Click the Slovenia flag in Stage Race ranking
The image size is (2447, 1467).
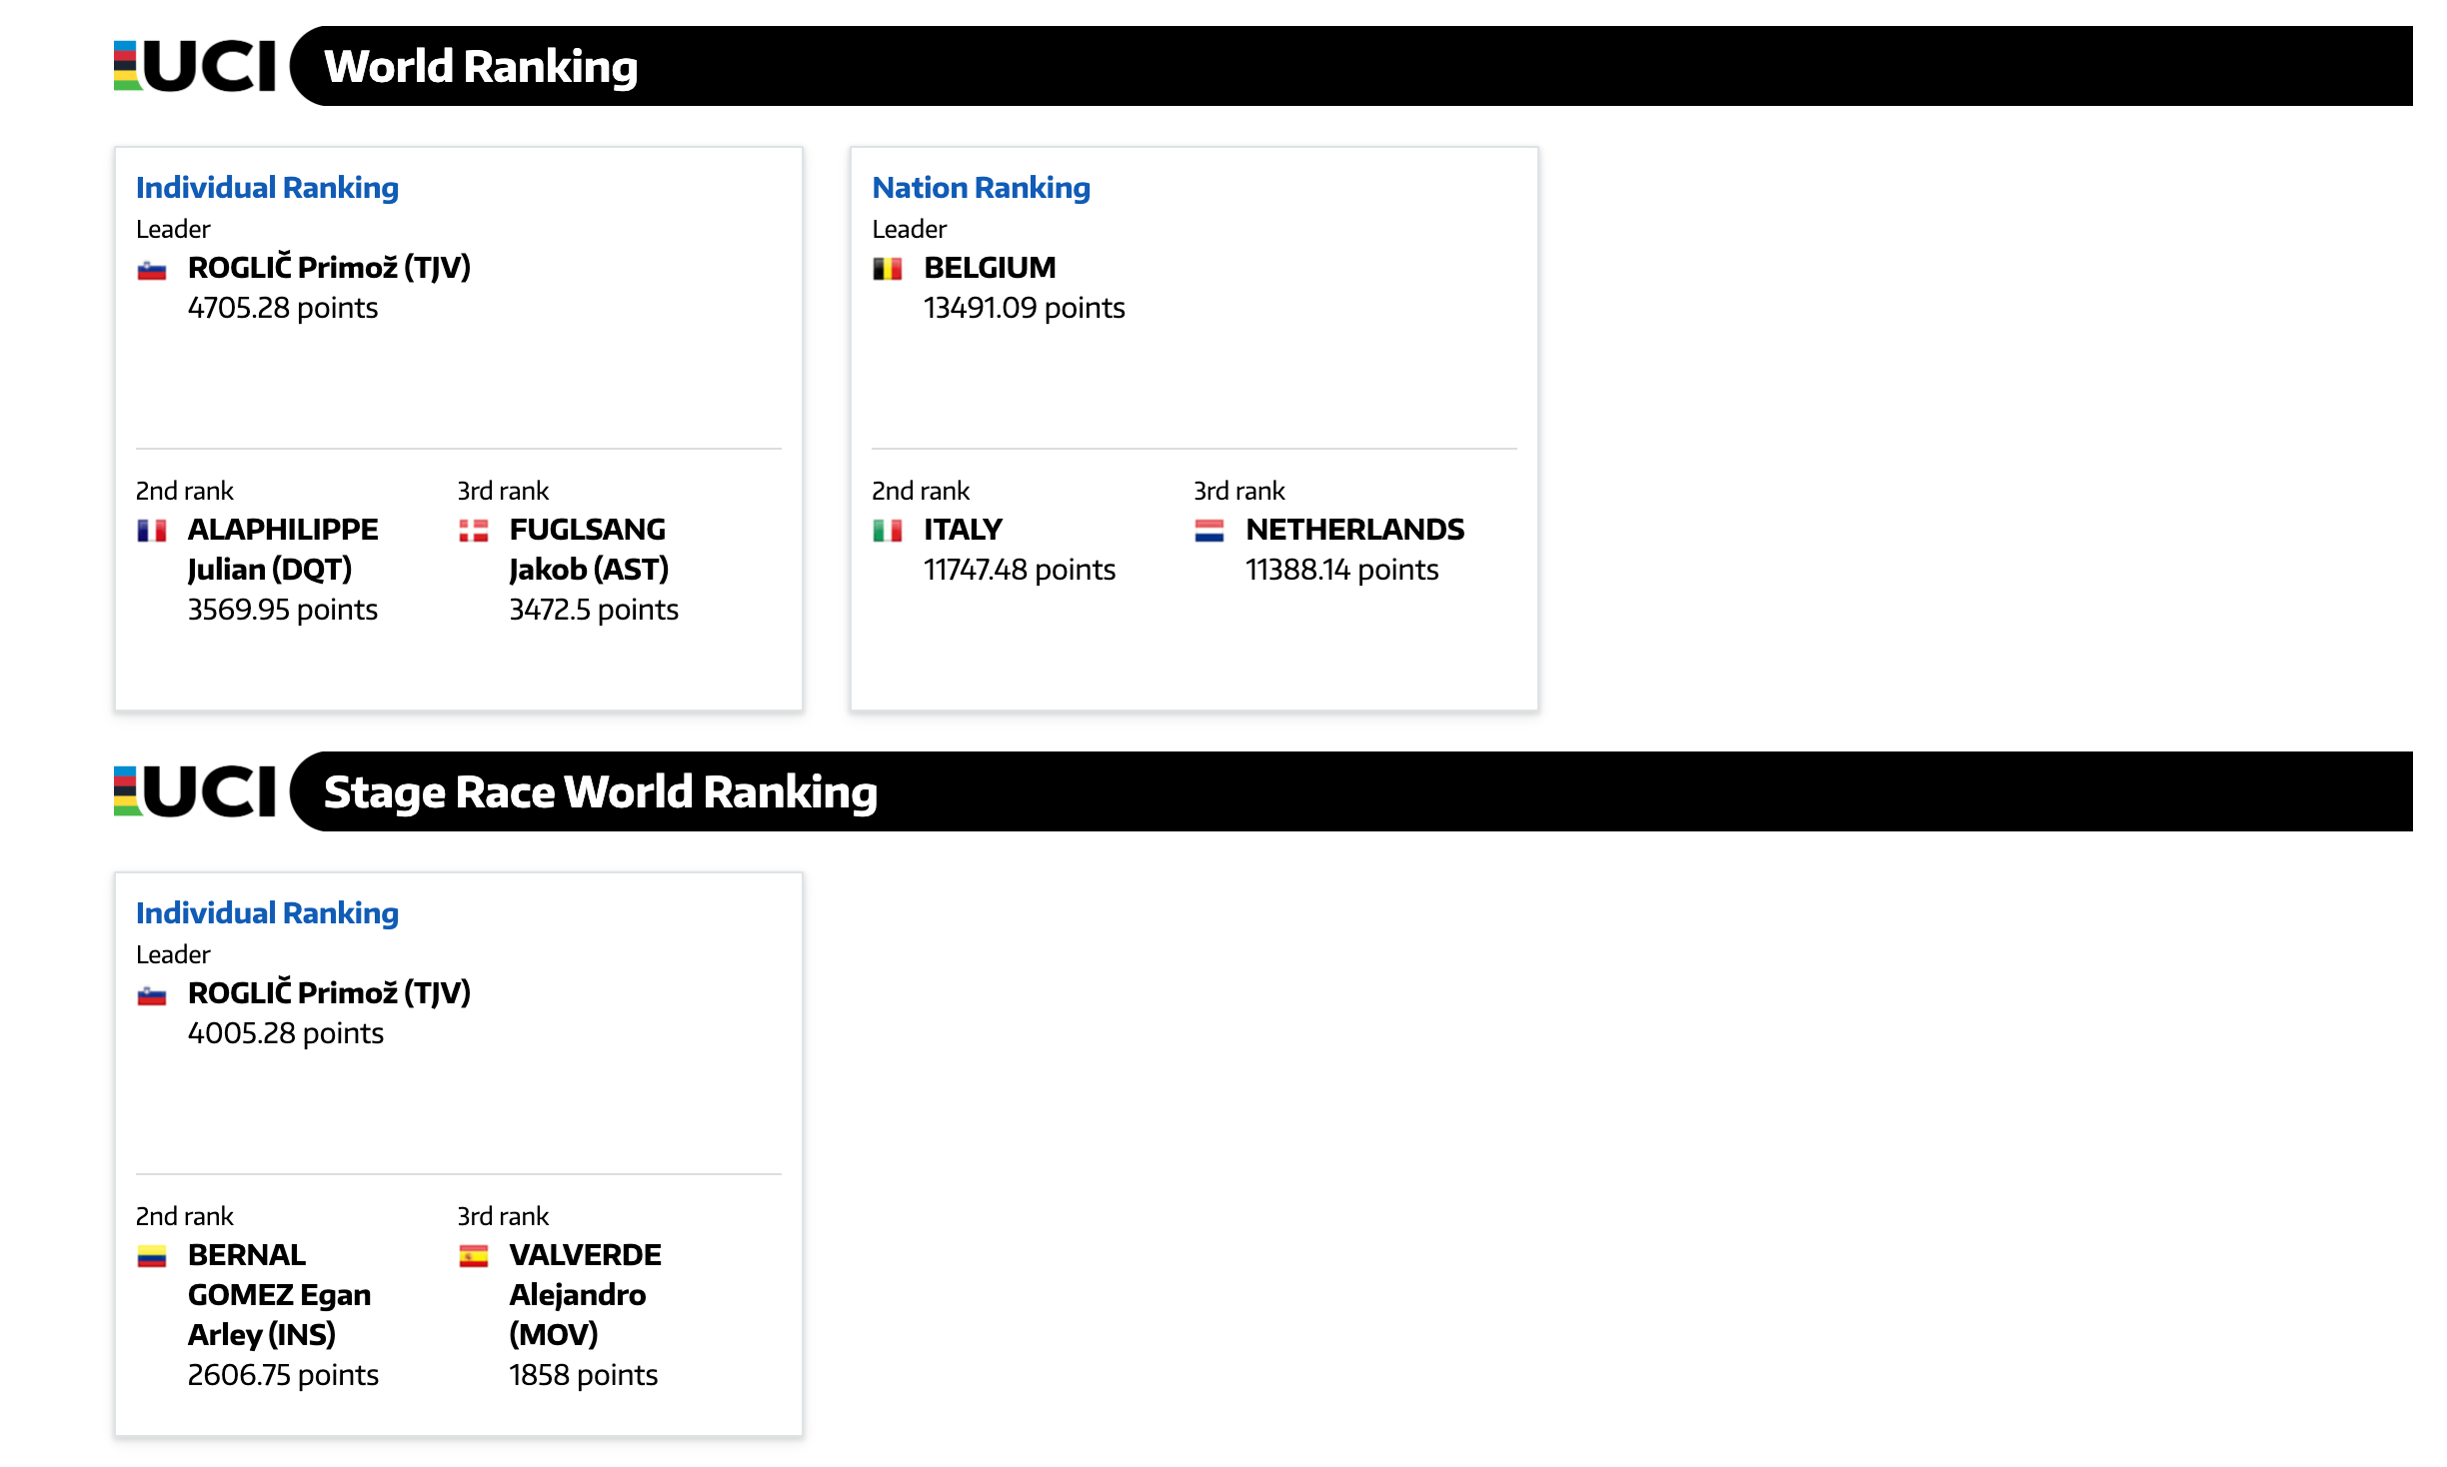[152, 995]
